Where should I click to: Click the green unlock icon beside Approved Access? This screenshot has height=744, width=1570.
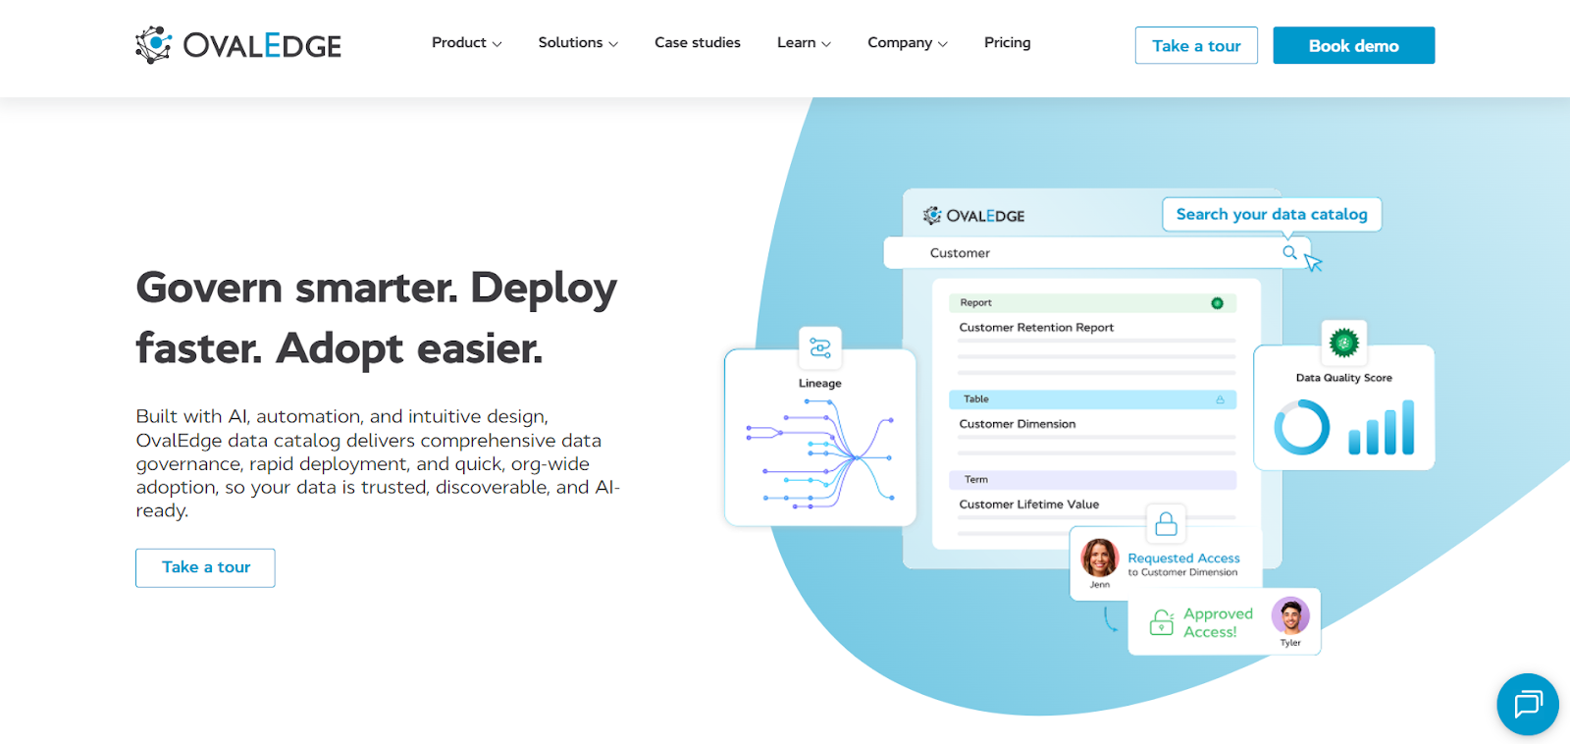click(1162, 622)
